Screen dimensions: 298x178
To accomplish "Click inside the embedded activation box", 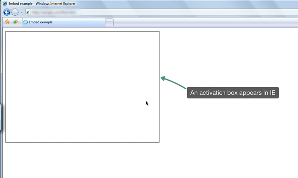I will (x=82, y=87).
